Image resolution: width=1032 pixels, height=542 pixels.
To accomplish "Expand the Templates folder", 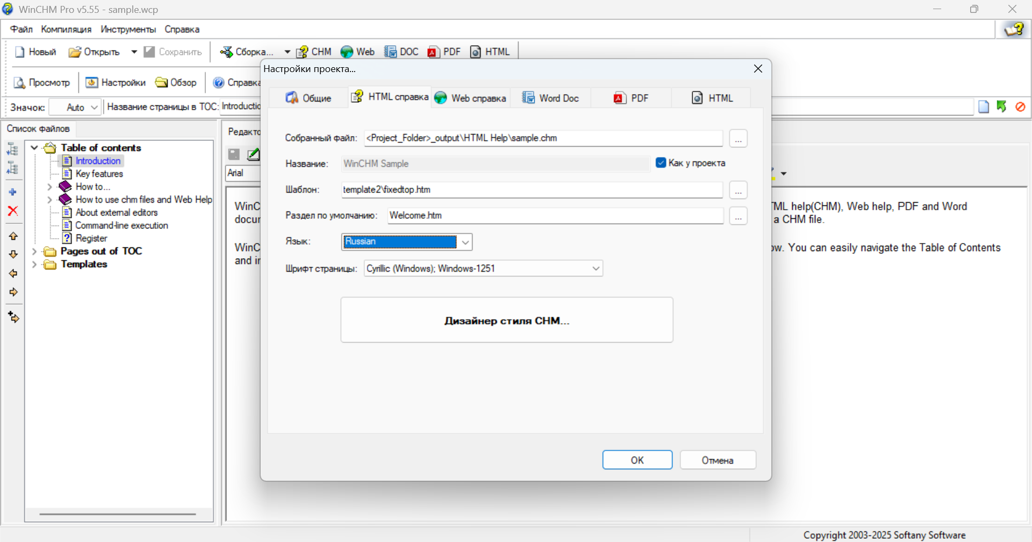I will (x=34, y=264).
